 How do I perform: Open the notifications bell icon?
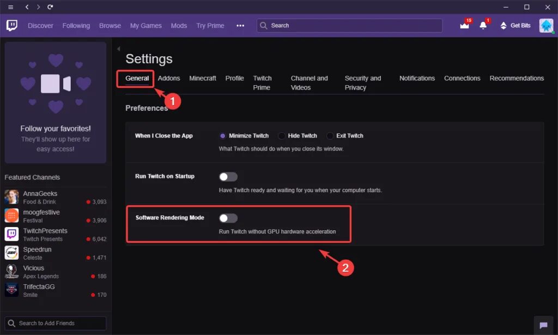tap(483, 25)
